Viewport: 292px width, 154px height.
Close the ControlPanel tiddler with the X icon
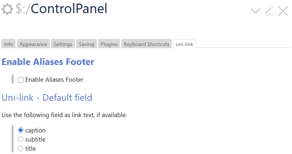pos(283,11)
